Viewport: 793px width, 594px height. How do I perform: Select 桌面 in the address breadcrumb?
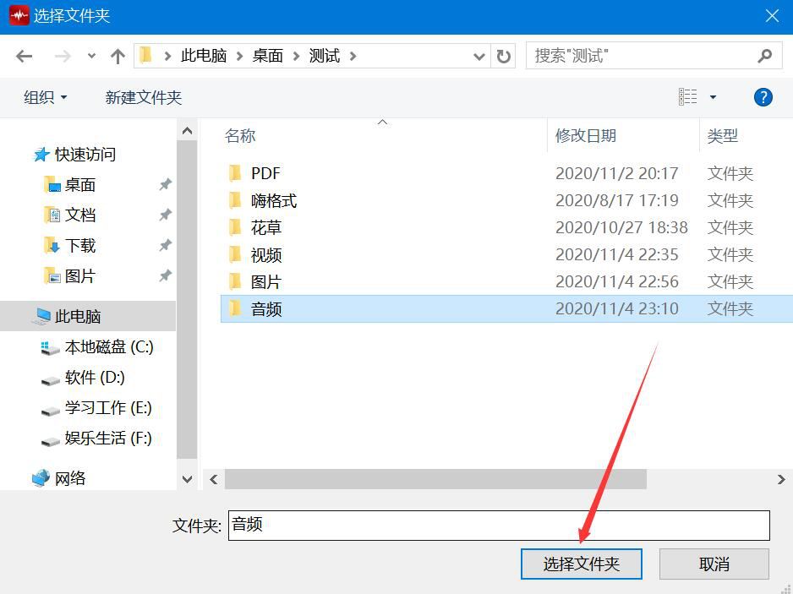(x=267, y=56)
